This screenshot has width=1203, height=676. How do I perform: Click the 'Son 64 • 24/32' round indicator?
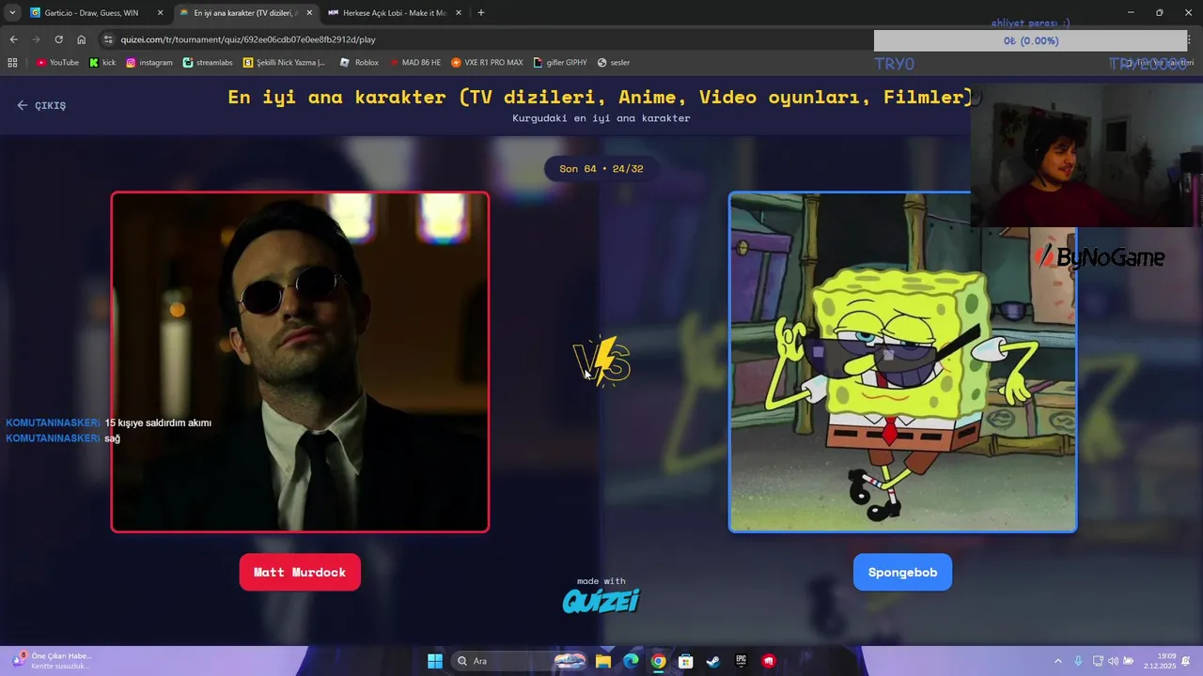click(x=601, y=169)
